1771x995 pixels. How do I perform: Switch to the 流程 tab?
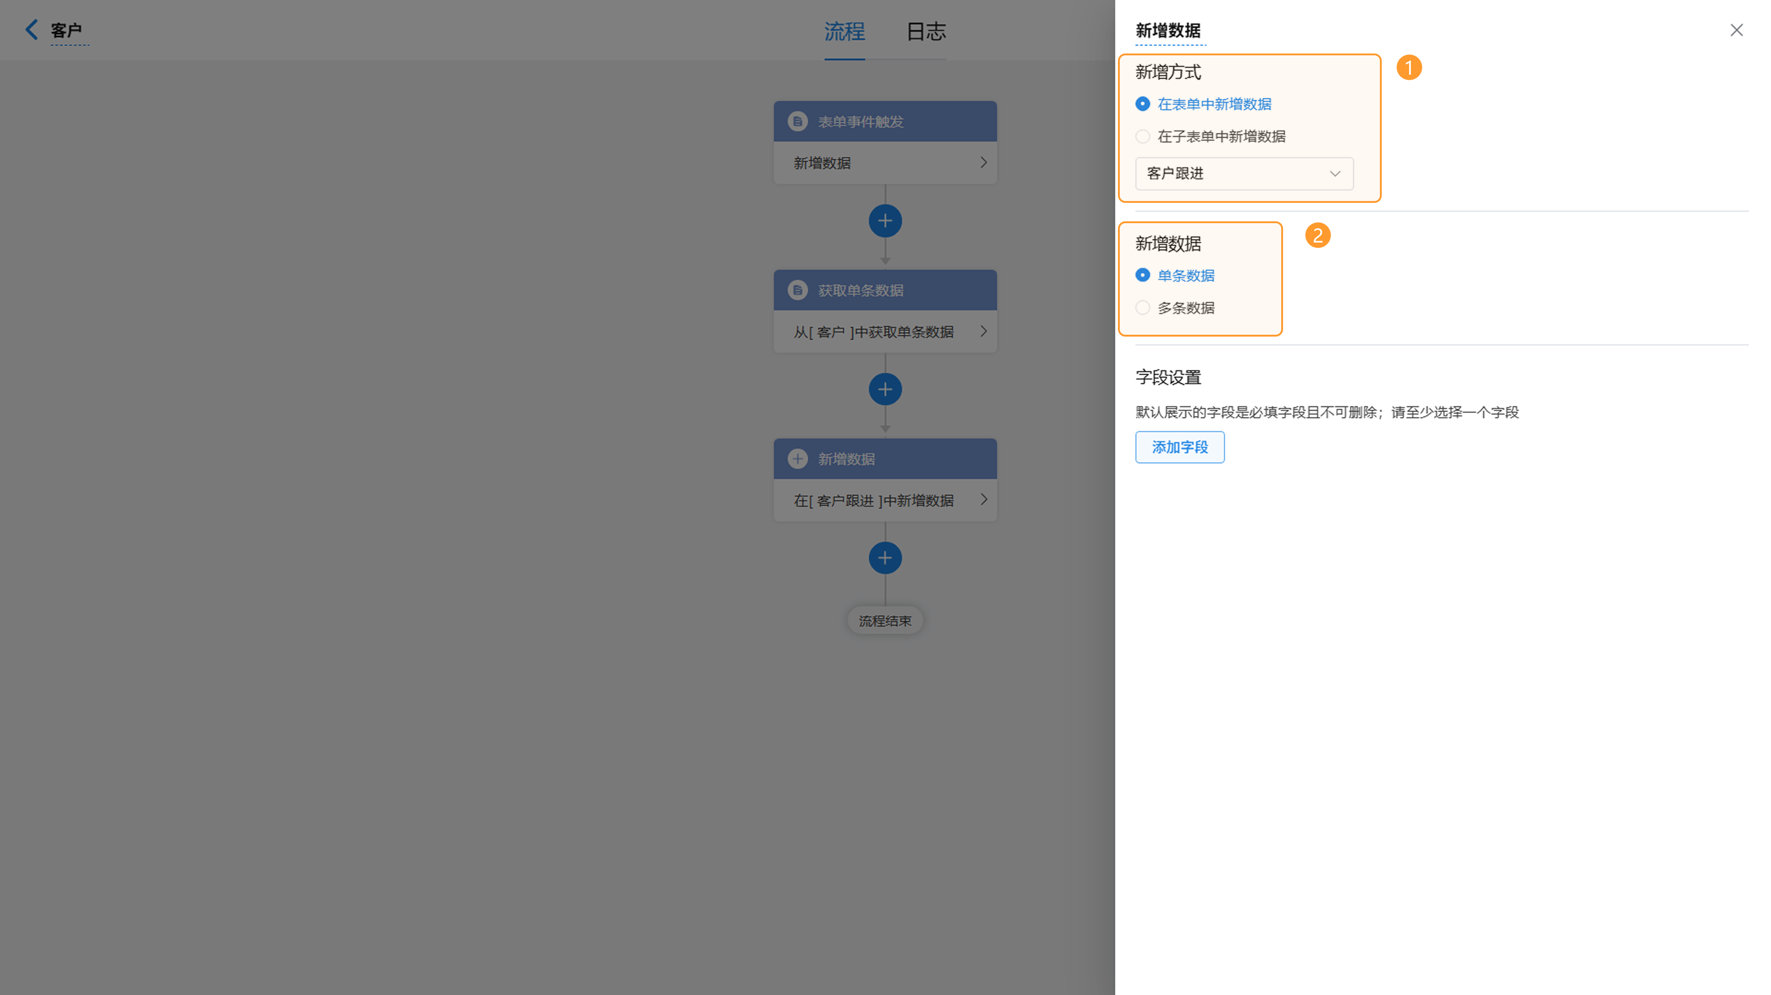(844, 32)
